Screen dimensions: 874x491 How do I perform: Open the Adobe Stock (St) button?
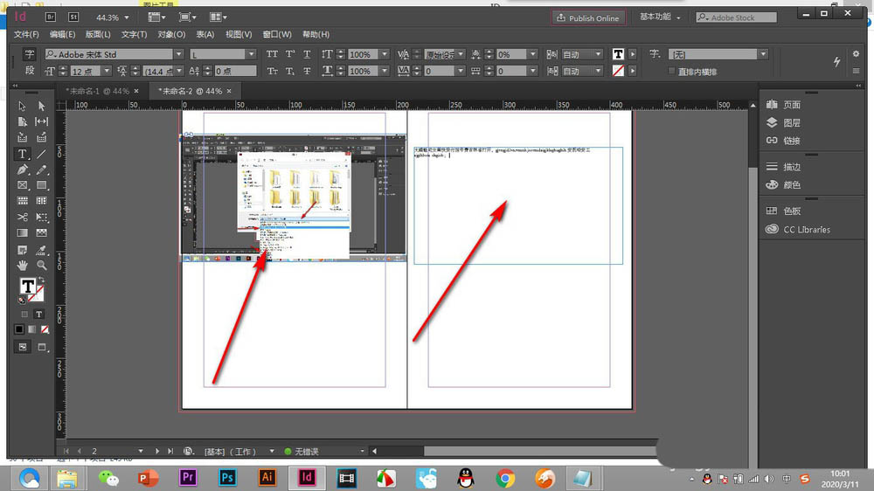73,17
